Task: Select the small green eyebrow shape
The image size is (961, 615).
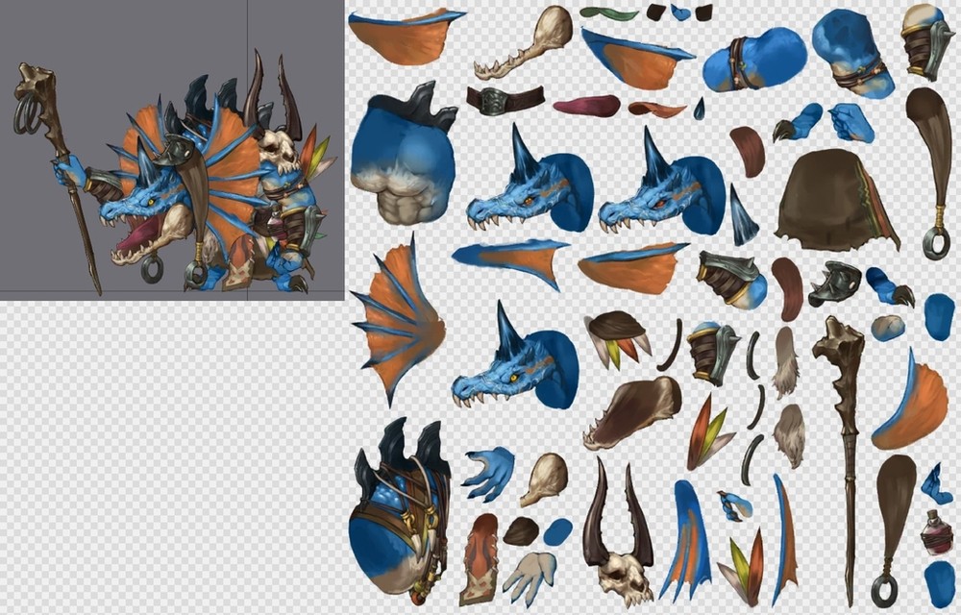Action: (x=609, y=13)
